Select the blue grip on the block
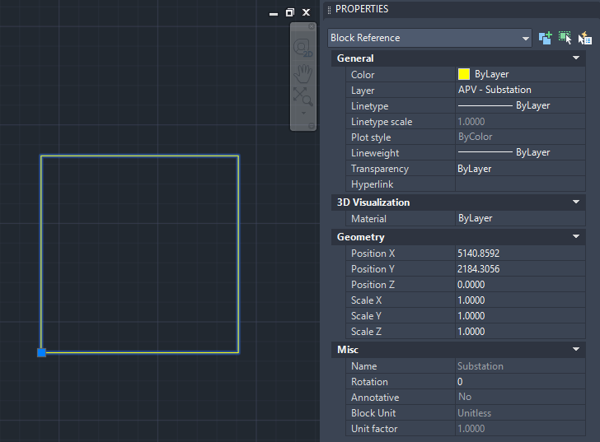 click(42, 352)
